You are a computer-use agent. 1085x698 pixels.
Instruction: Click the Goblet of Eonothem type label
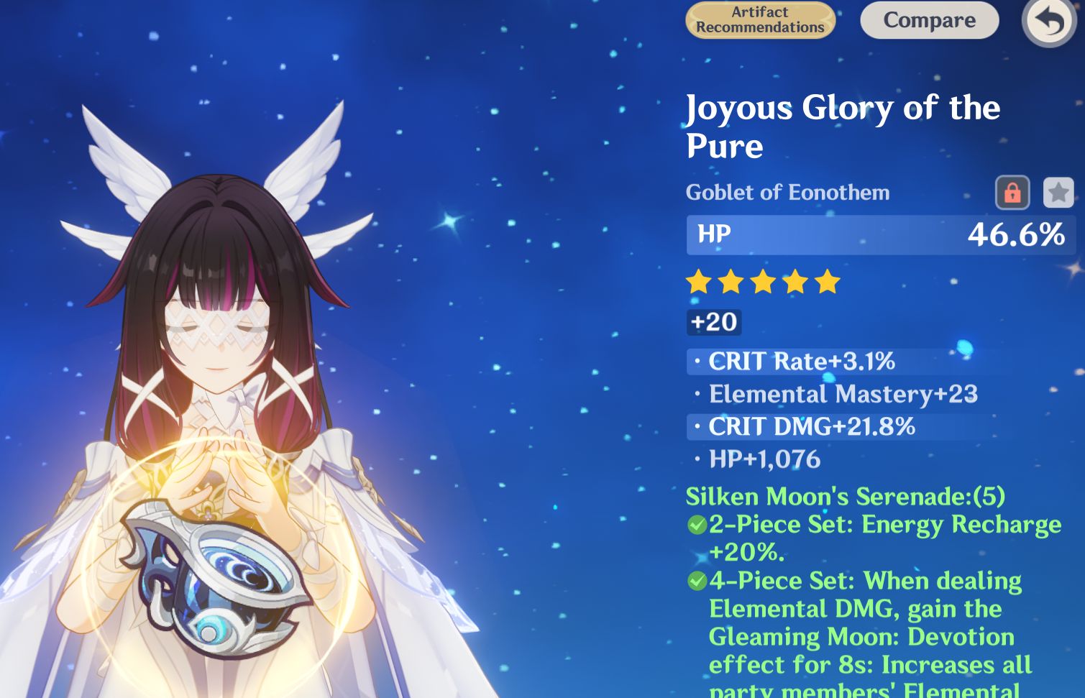[787, 193]
